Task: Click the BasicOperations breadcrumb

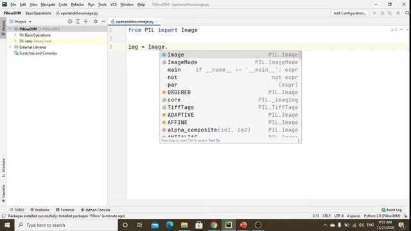Action: pyautogui.click(x=39, y=13)
